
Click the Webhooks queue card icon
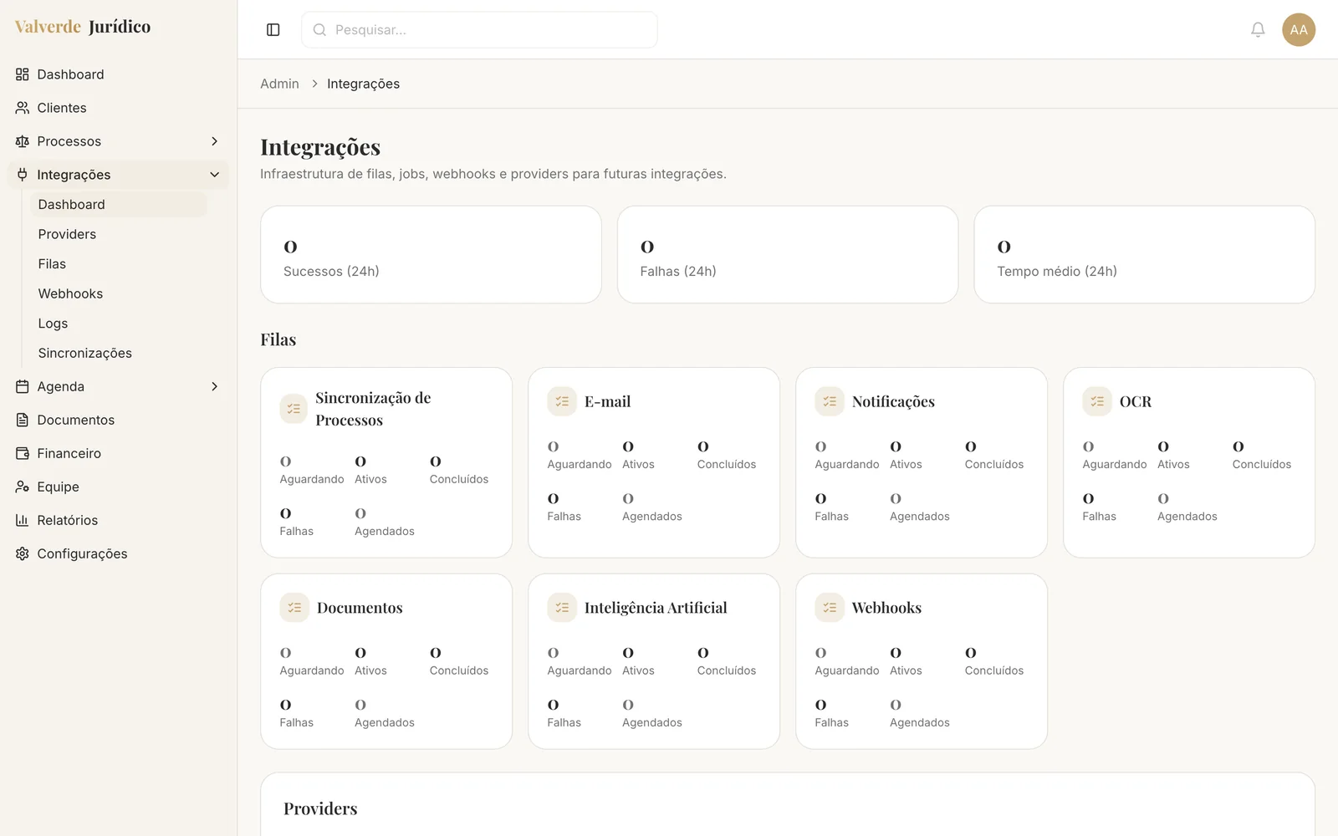(830, 608)
